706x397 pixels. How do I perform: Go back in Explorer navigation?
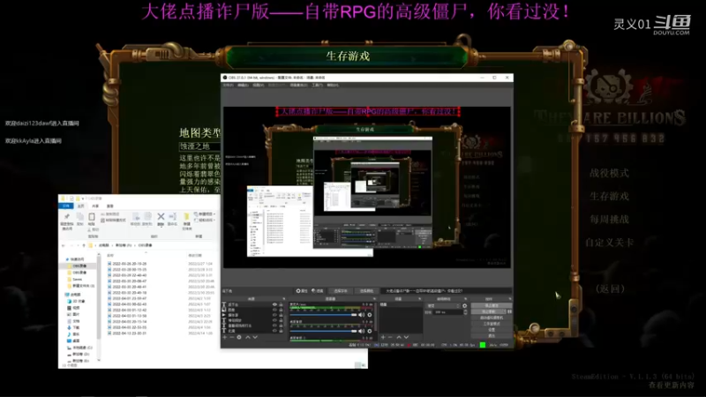point(63,245)
